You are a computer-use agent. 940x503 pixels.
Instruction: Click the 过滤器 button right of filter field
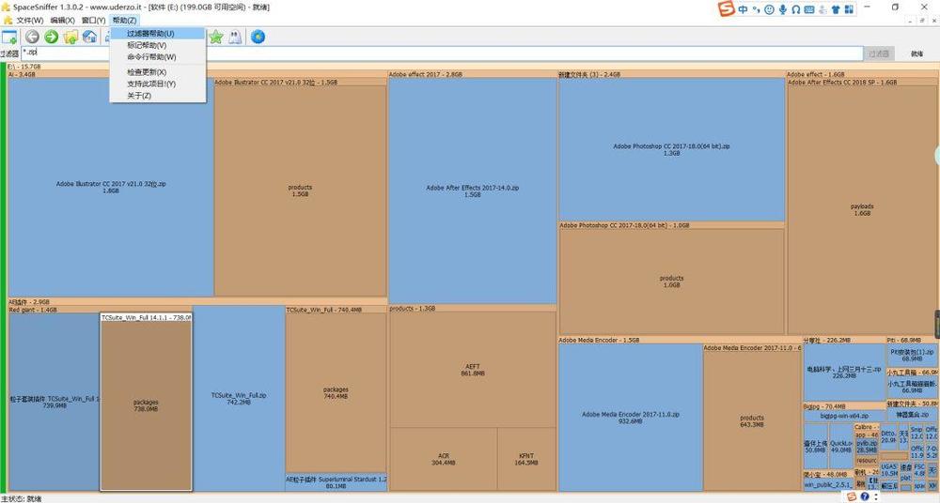(879, 53)
